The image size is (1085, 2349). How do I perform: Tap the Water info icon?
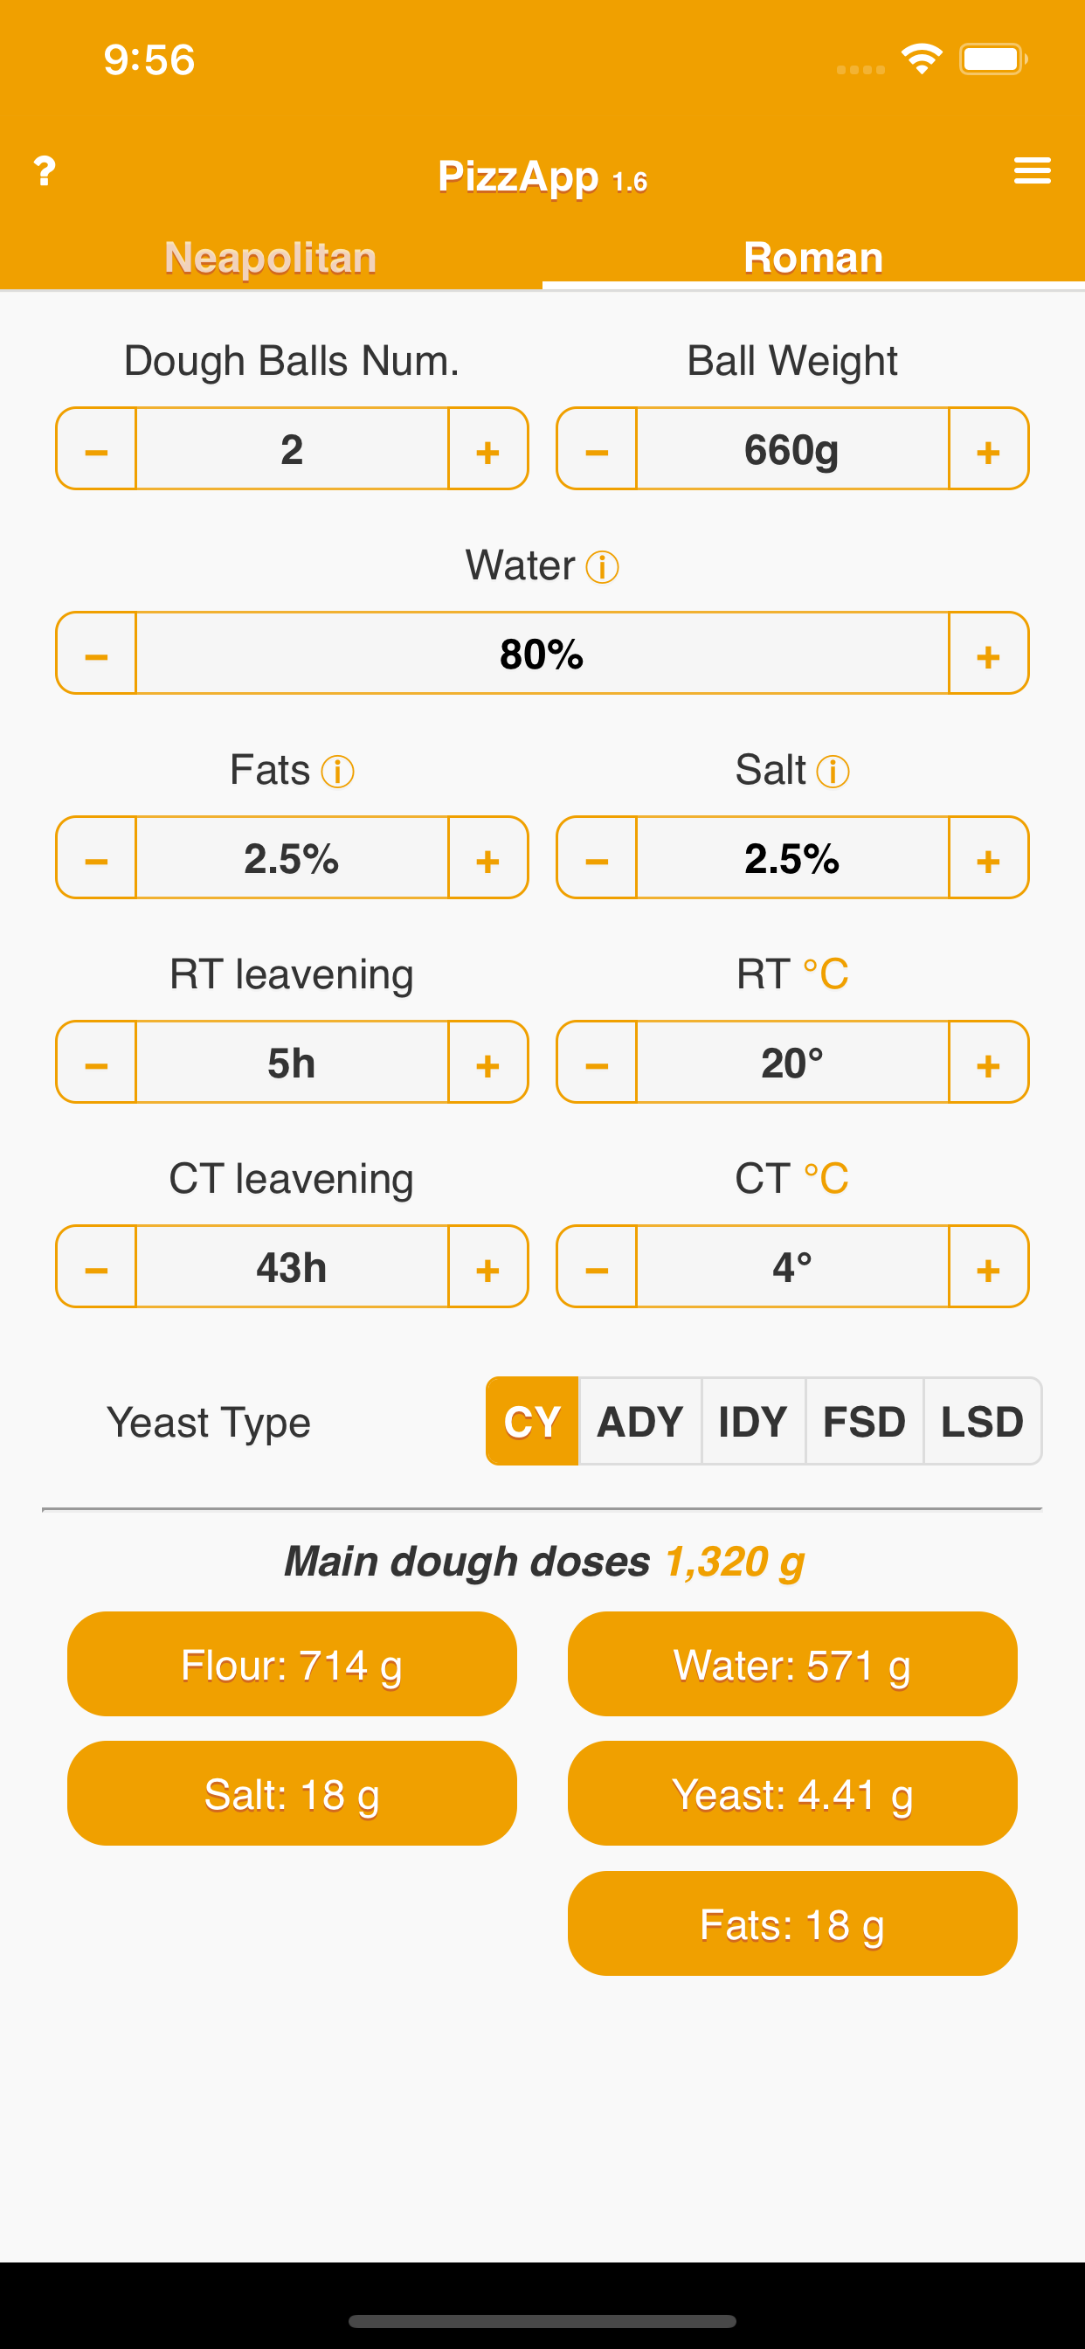tap(603, 567)
